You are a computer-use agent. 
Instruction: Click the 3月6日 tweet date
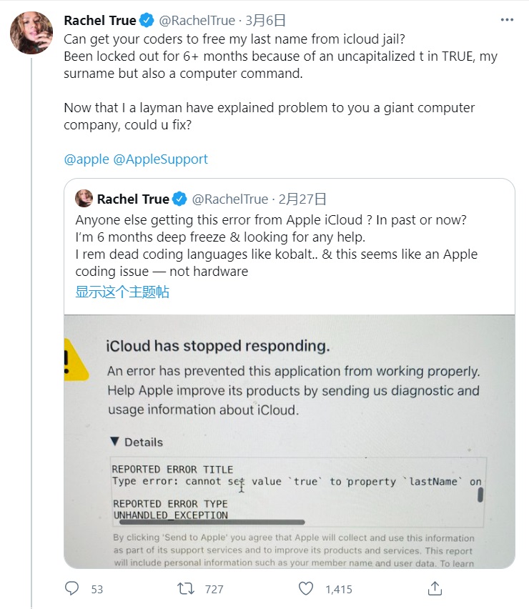tap(265, 20)
